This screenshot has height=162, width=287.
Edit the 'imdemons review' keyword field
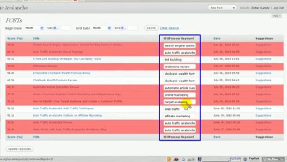point(179,67)
